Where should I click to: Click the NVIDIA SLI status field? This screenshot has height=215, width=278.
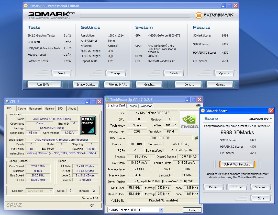point(163,200)
